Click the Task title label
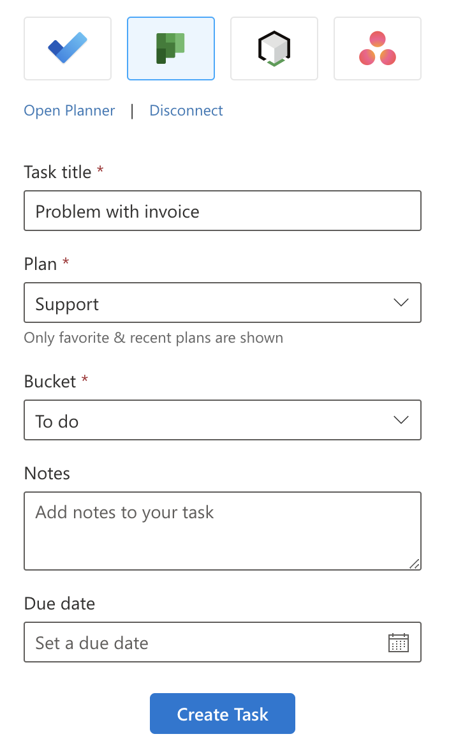 (58, 172)
